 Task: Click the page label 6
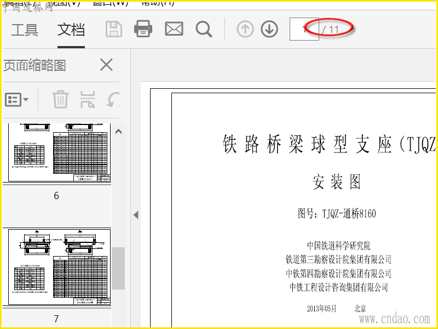pos(56,196)
